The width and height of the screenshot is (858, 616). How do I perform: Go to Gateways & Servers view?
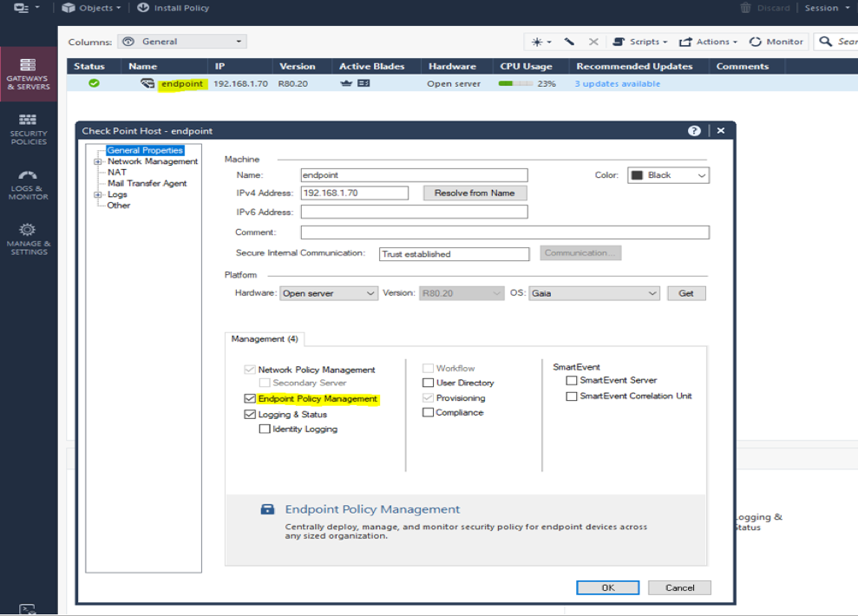(x=29, y=75)
